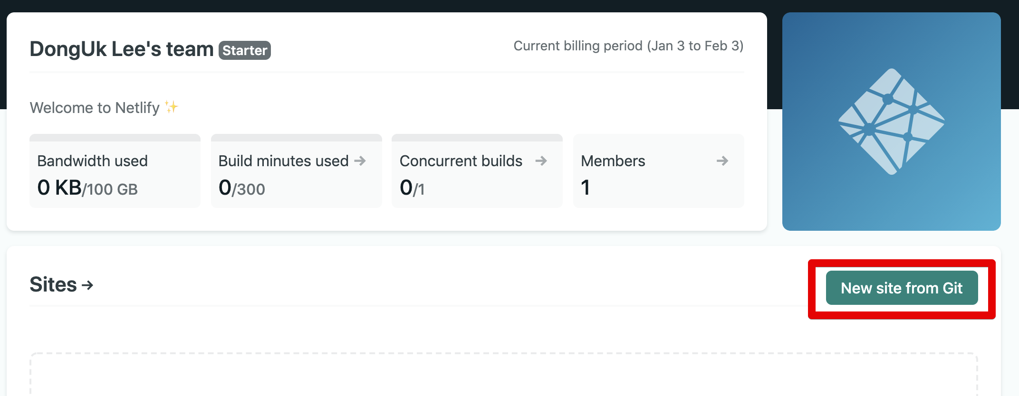This screenshot has height=396, width=1019.
Task: Click the 0 KB/100 GB bandwidth value
Action: [x=87, y=188]
